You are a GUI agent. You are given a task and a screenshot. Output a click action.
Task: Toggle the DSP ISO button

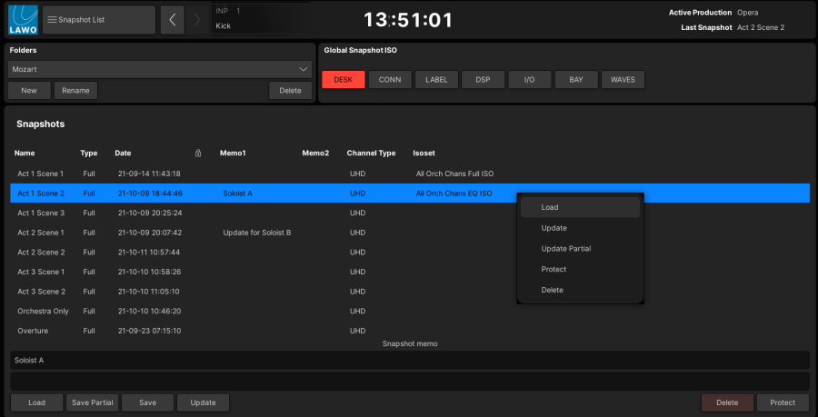pyautogui.click(x=483, y=80)
